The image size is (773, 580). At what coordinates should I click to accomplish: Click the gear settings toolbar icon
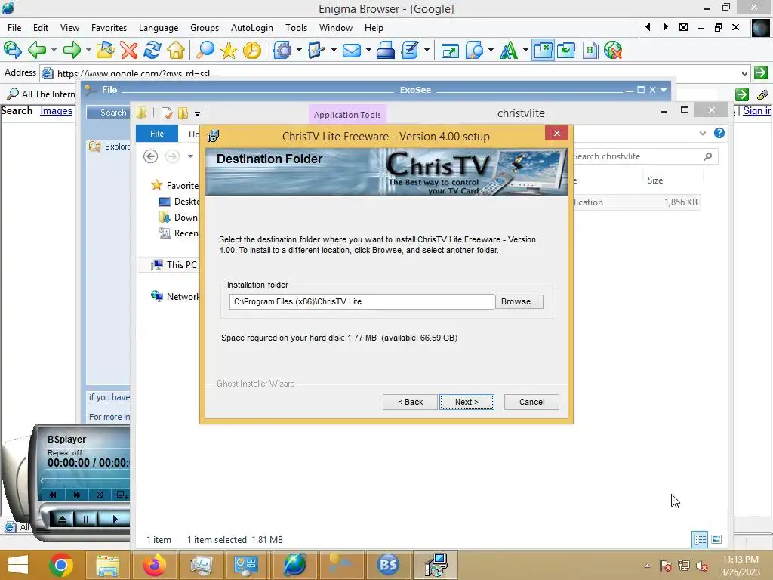coord(282,50)
